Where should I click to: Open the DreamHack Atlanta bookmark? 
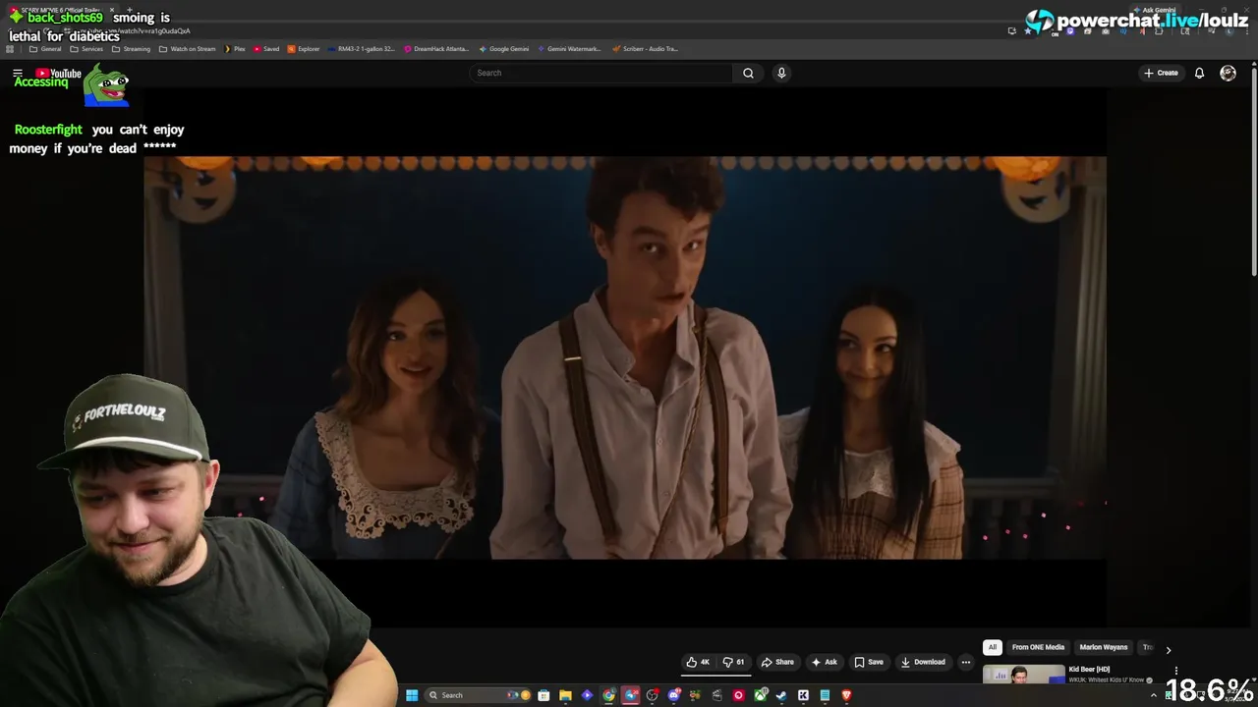click(436, 49)
